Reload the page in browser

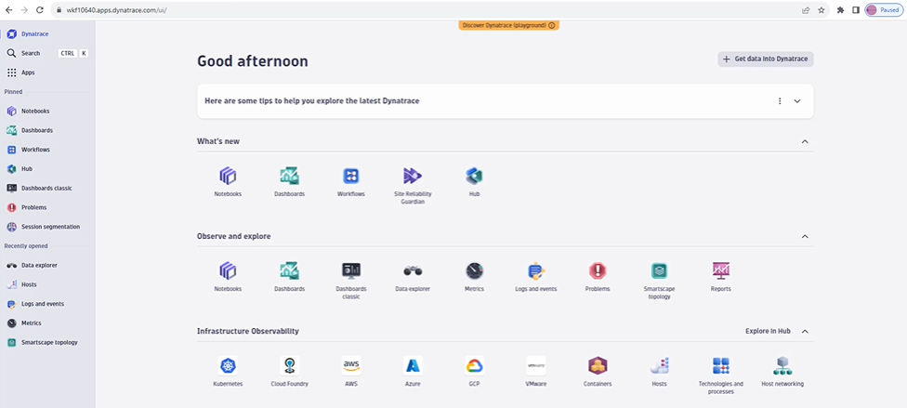[x=39, y=10]
